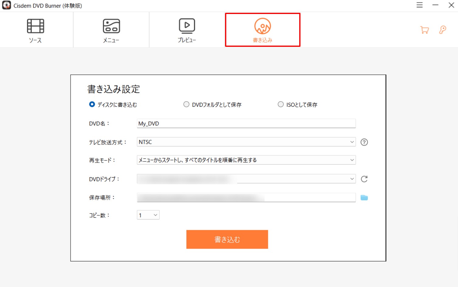Click the help icon next to NTSC
The height and width of the screenshot is (287, 458).
[x=364, y=142]
